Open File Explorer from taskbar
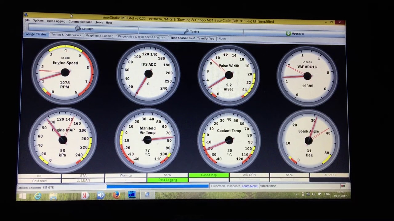Screen dimensions: 394x221 [53, 196]
